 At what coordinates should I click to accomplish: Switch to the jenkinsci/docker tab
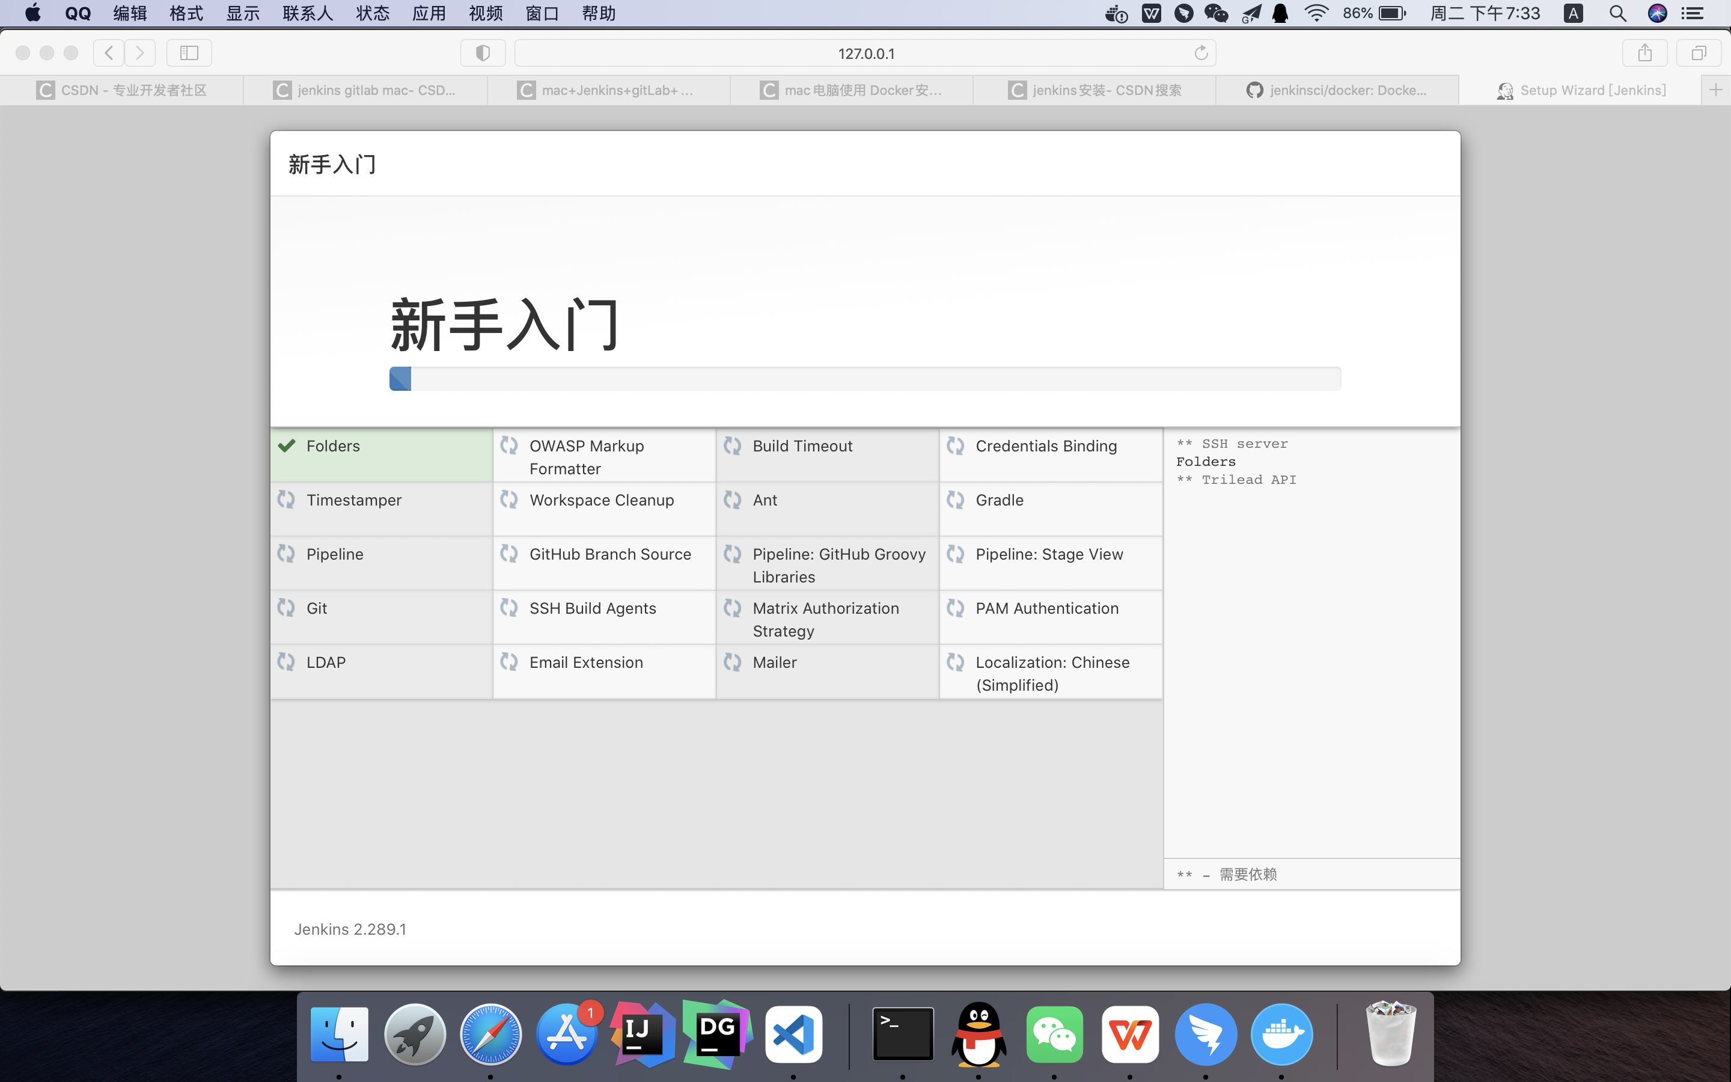tap(1336, 90)
